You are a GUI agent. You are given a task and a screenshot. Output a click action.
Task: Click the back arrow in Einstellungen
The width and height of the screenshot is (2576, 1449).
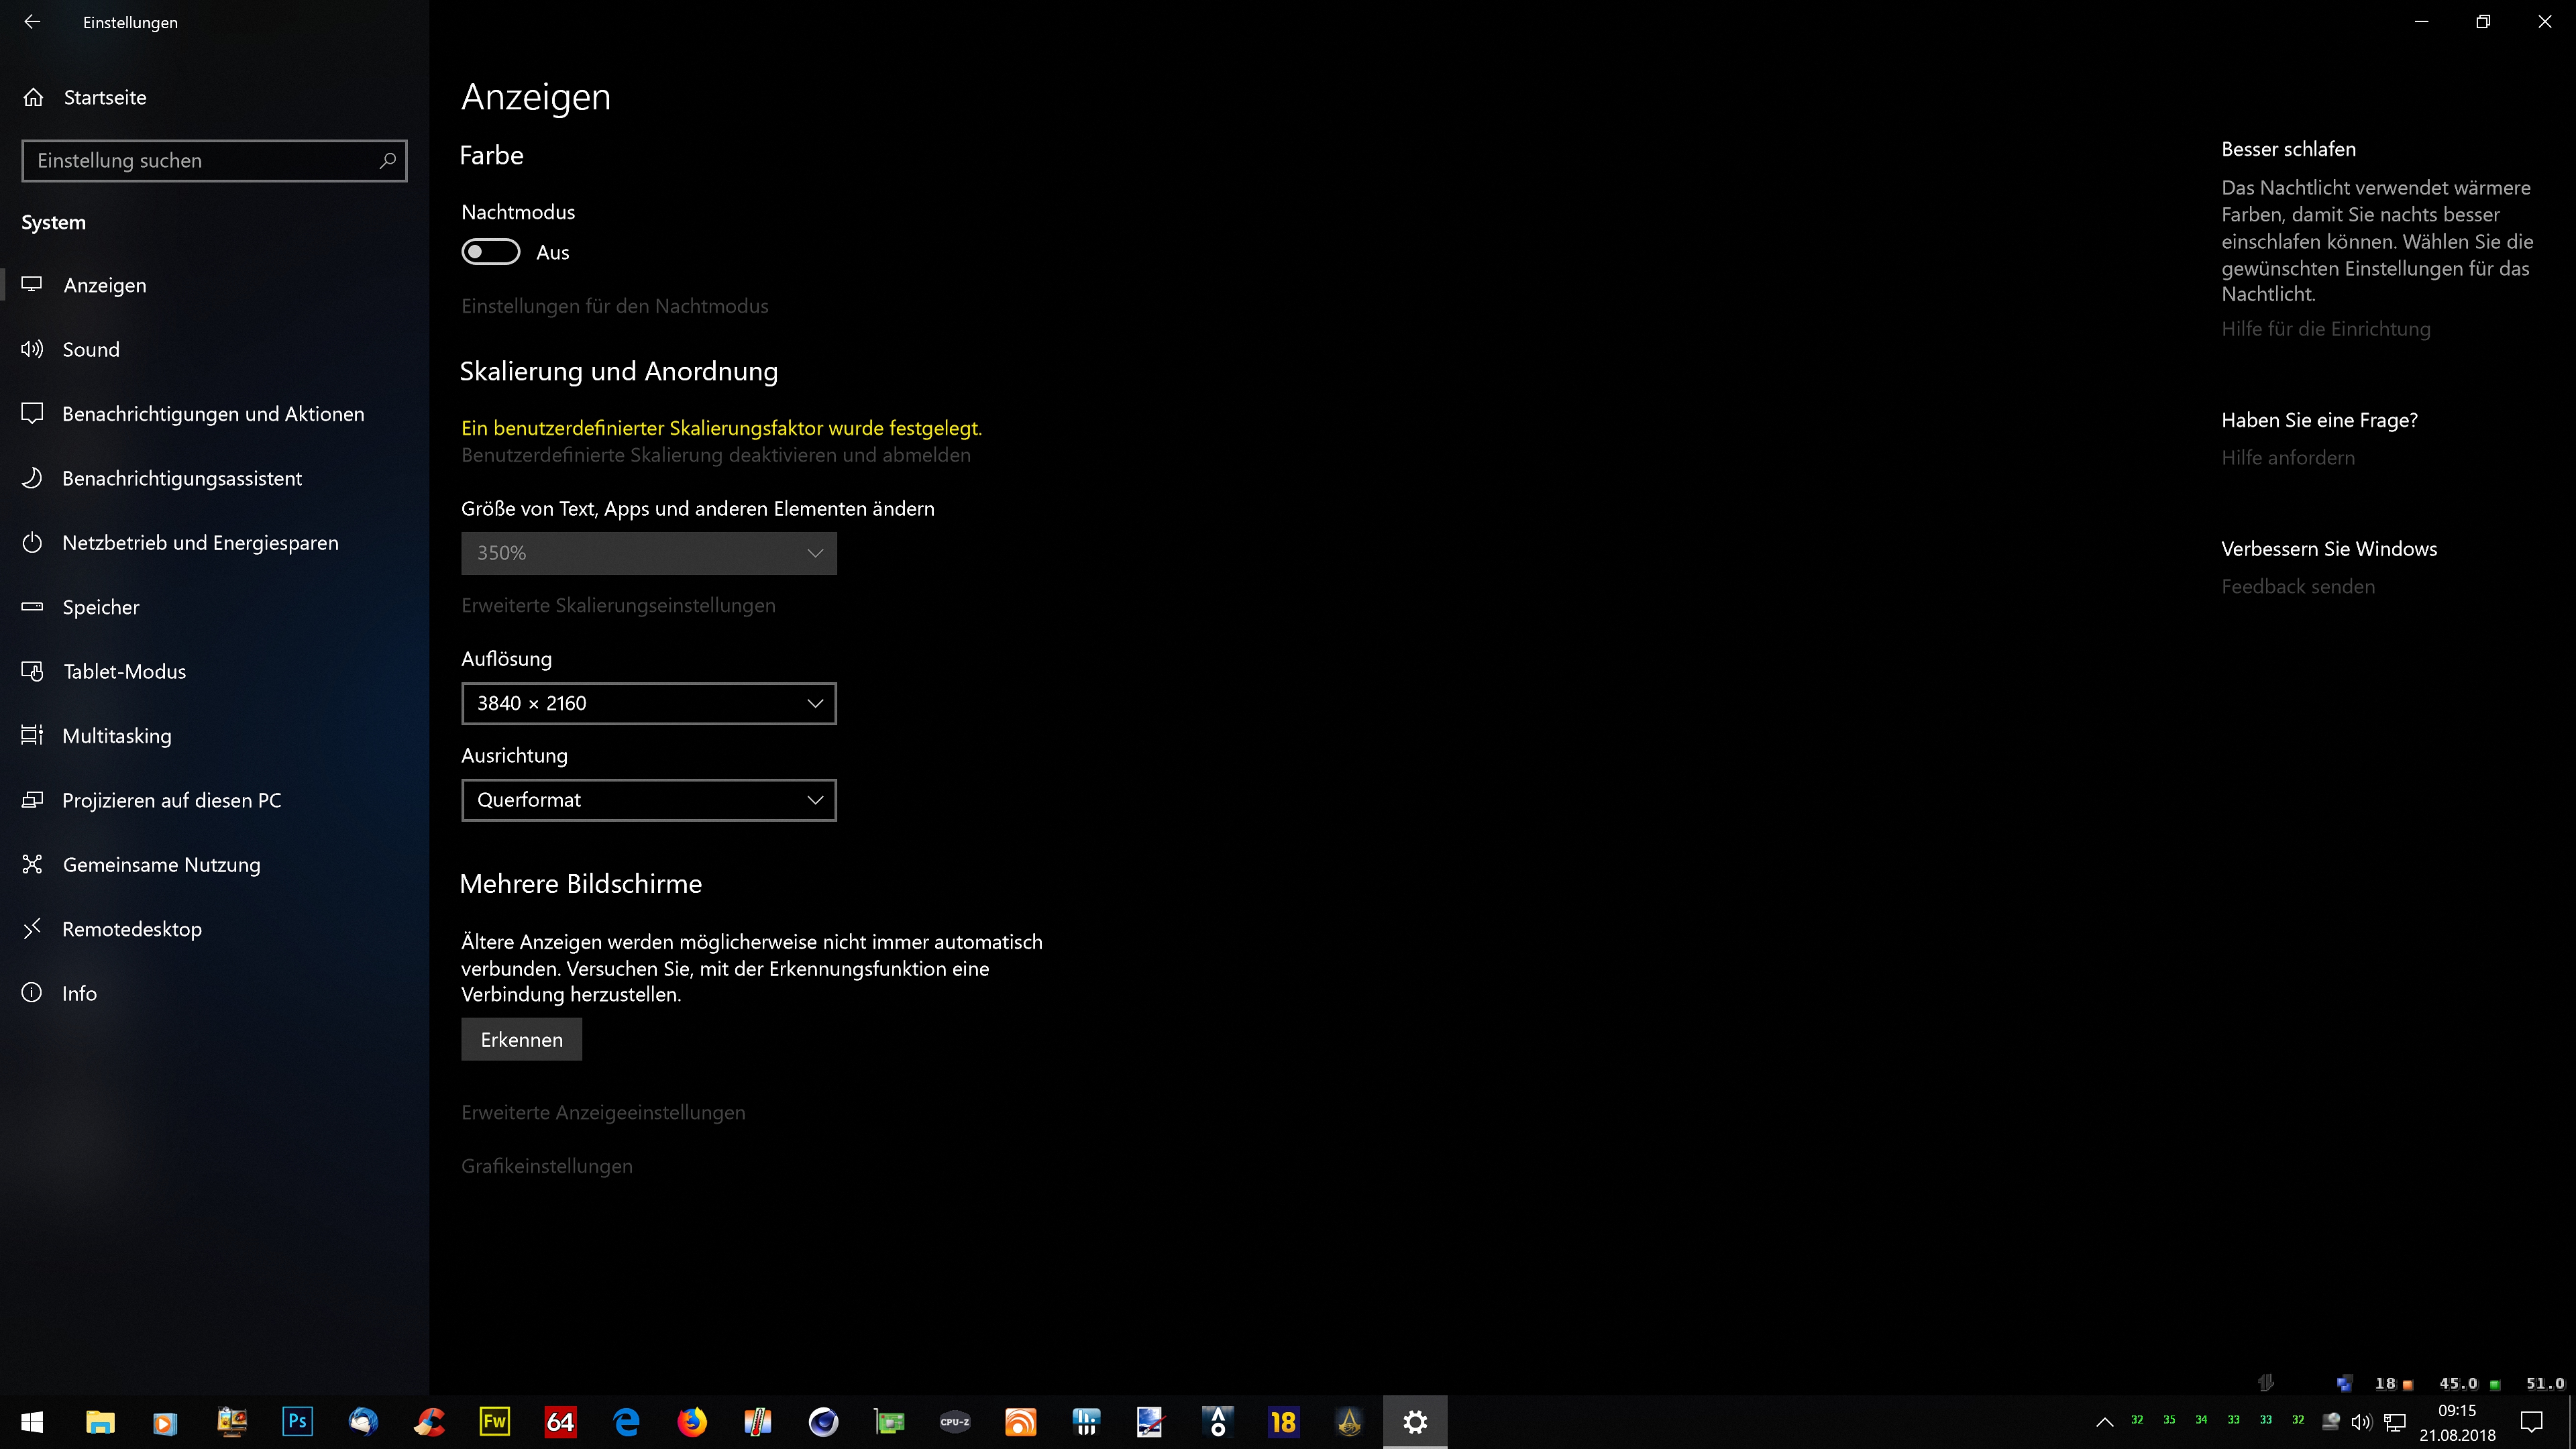32,22
